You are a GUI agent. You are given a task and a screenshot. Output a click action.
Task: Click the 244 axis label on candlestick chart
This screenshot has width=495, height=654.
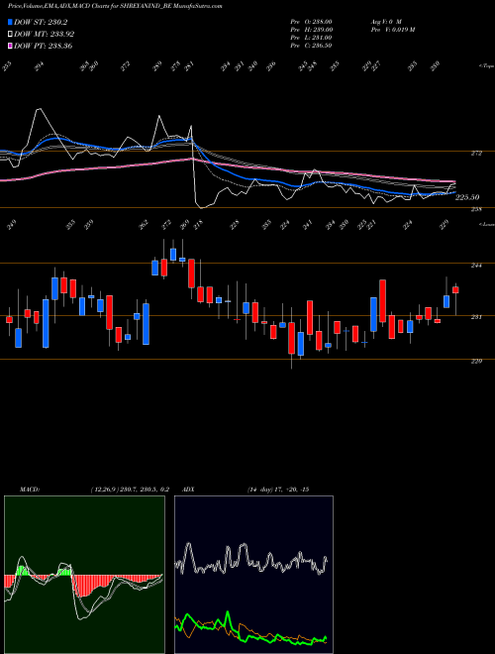pos(477,265)
